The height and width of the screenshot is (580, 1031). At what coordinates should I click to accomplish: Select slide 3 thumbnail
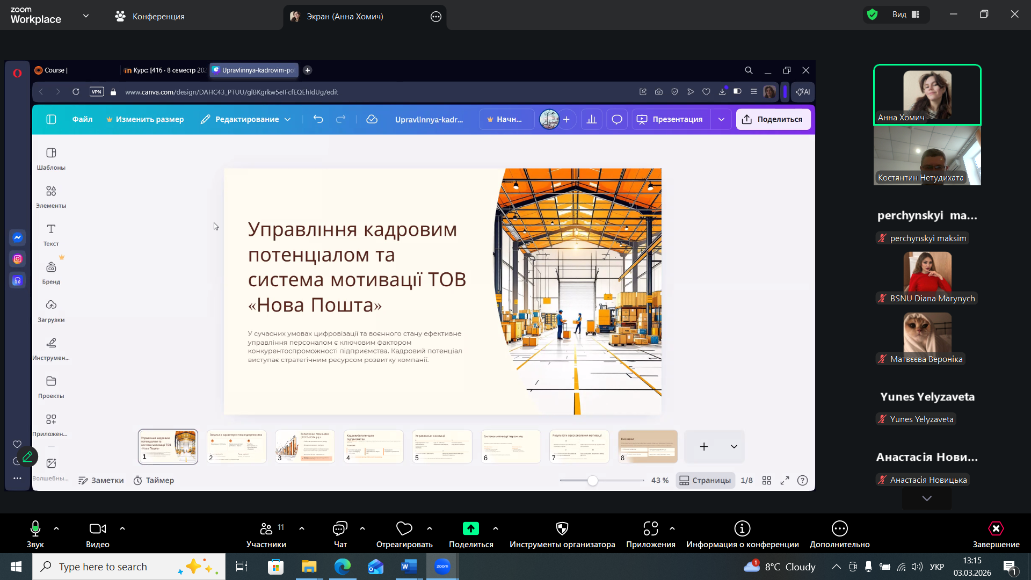[x=304, y=446]
